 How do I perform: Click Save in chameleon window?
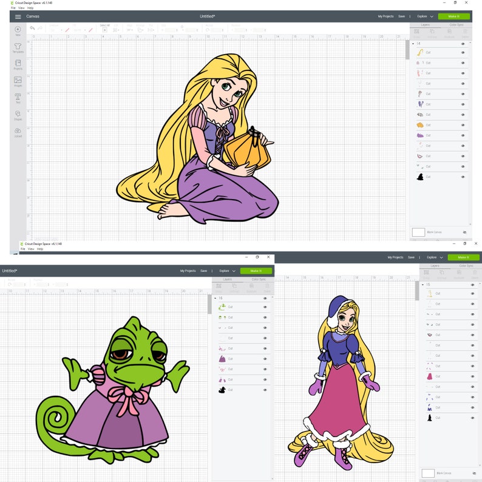pos(203,271)
